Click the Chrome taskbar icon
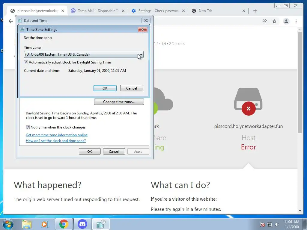The height and width of the screenshot is (230, 307). pyautogui.click(x=64, y=224)
